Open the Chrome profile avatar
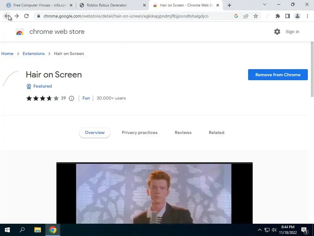Image resolution: width=314 pixels, height=236 pixels. [297, 16]
